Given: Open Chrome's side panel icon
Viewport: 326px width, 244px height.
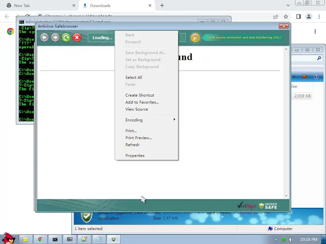Looking at the screenshot, I should (299, 17).
